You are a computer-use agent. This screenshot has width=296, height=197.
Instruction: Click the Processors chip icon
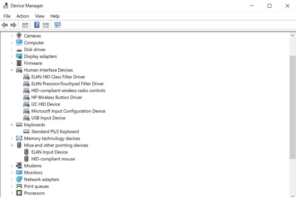[19, 193]
